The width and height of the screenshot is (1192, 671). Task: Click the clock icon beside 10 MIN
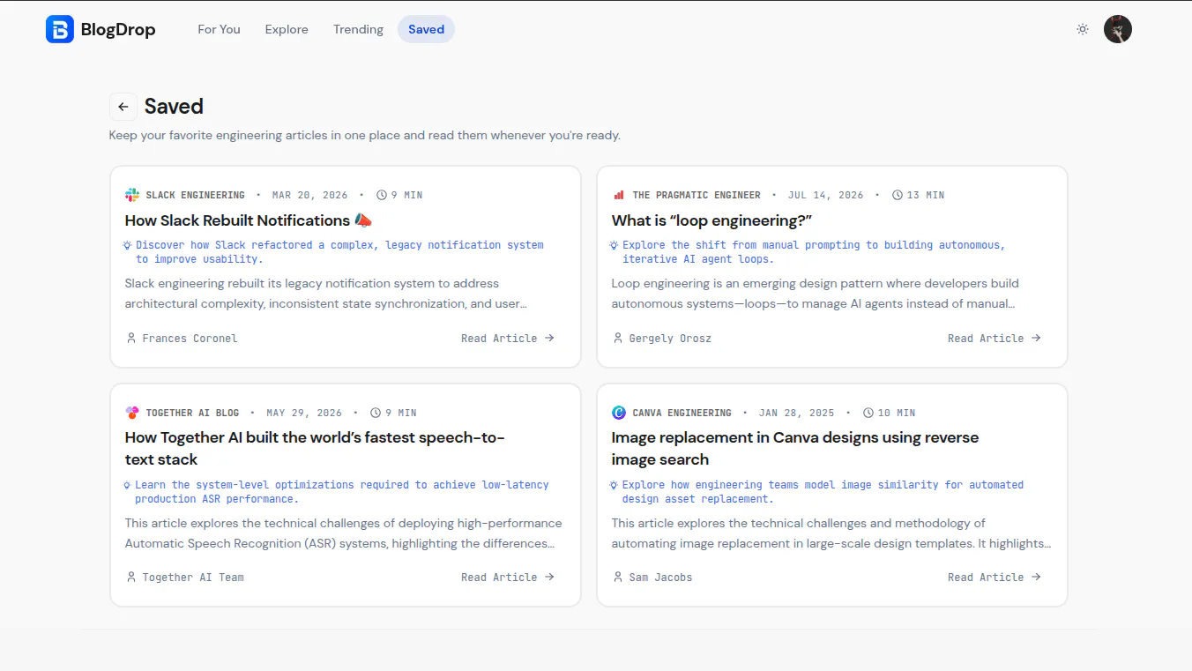click(x=868, y=413)
